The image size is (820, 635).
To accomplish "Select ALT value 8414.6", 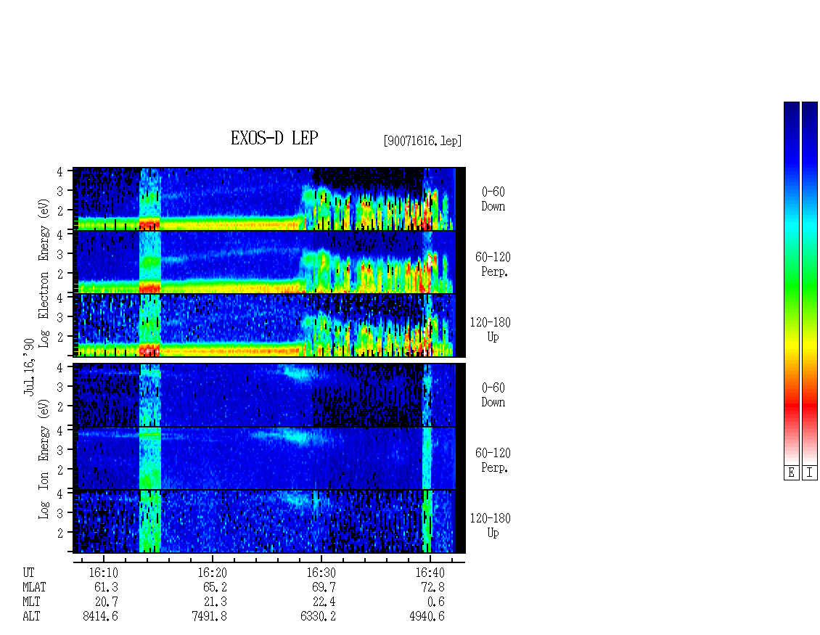I will click(100, 617).
